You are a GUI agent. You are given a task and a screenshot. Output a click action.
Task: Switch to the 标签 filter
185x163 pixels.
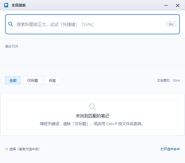point(52,80)
